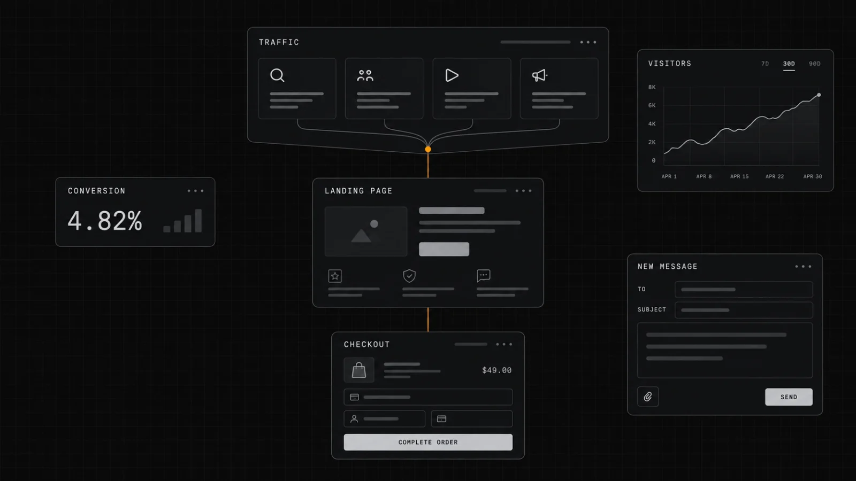856x481 pixels.
Task: Click the orange connector node below Traffic
Action: 428,149
